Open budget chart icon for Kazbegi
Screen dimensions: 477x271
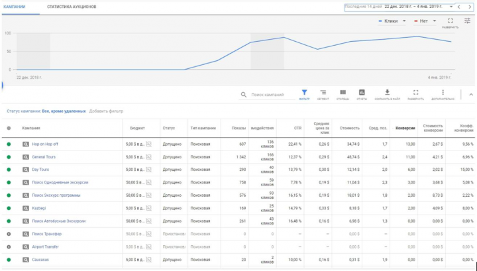[x=149, y=208]
